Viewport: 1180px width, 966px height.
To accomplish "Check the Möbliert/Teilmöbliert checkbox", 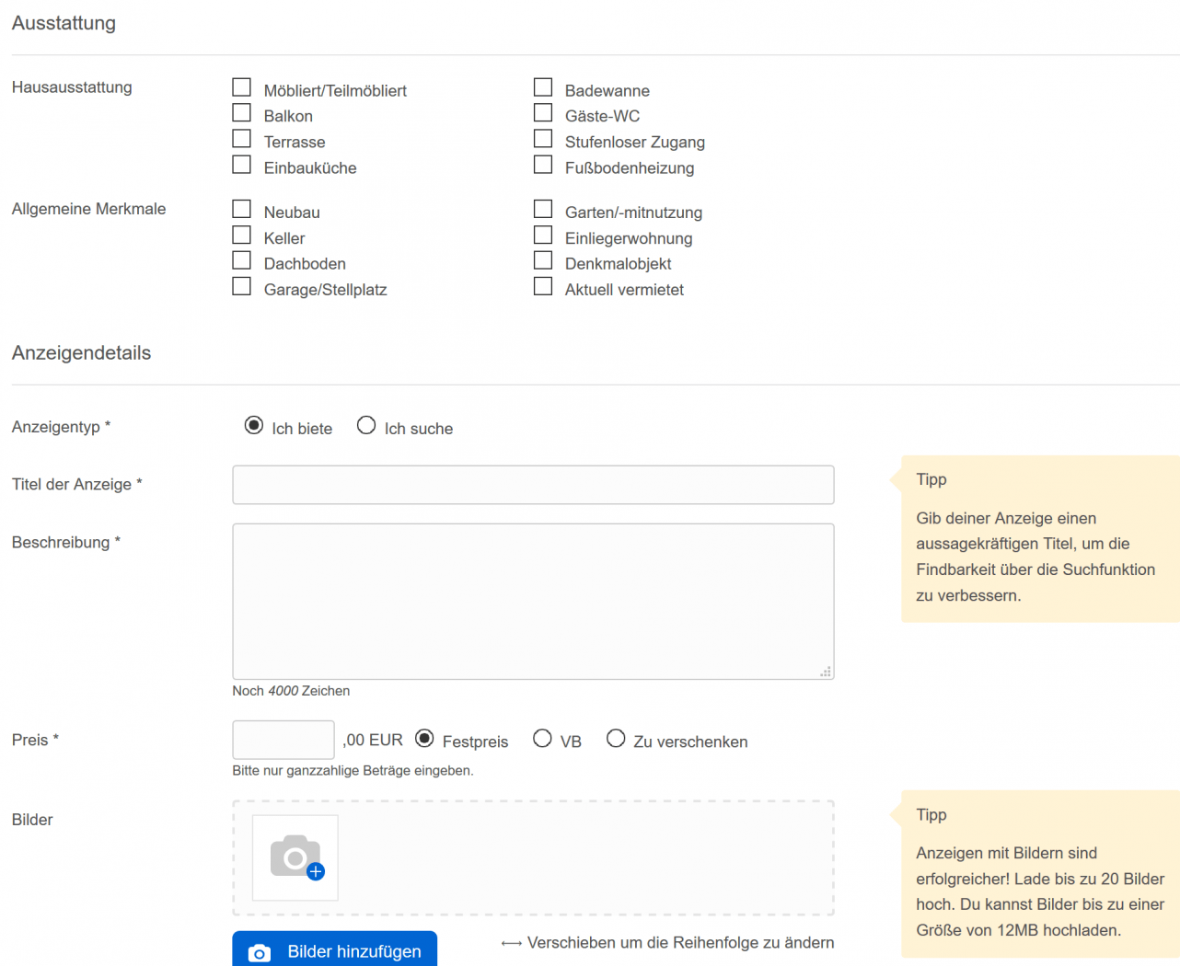I will (242, 87).
